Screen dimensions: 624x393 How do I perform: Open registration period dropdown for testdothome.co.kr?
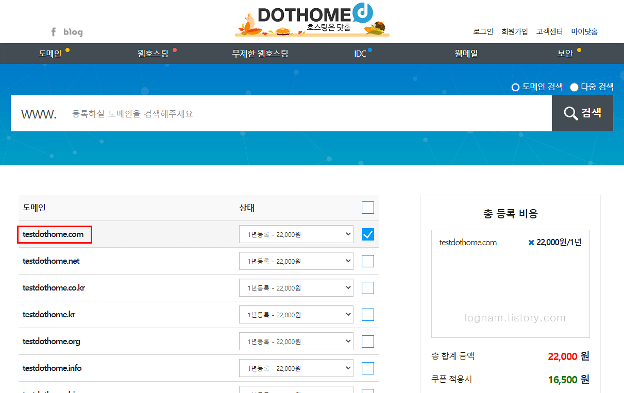(296, 288)
